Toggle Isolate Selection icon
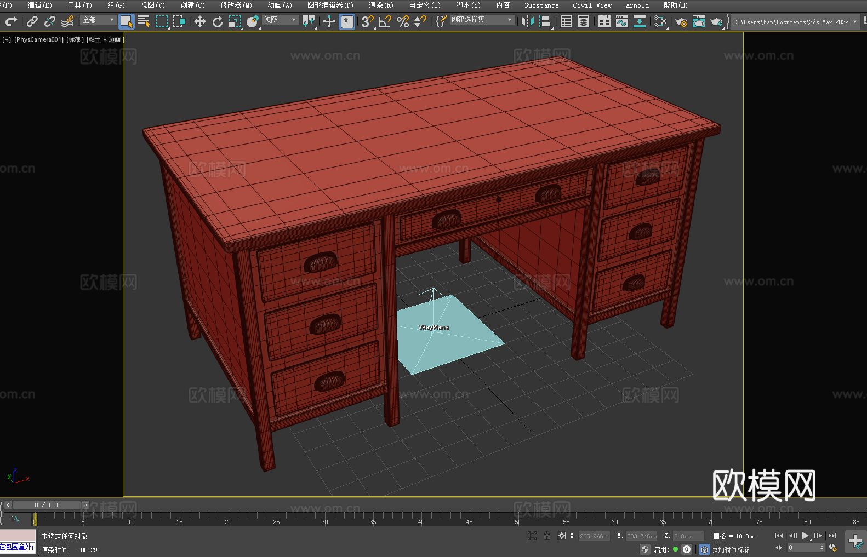Screen dimensions: 867x557 coord(532,536)
